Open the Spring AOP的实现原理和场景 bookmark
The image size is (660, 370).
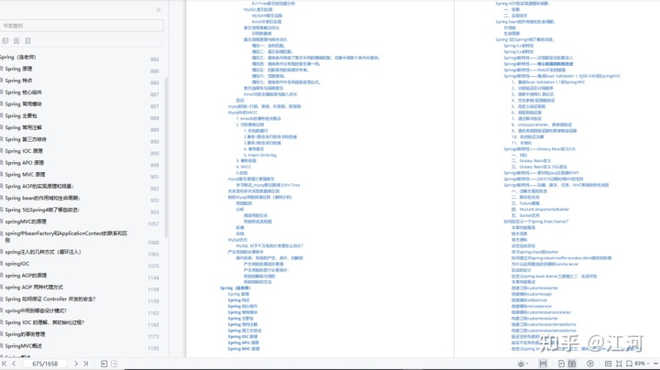pos(39,187)
